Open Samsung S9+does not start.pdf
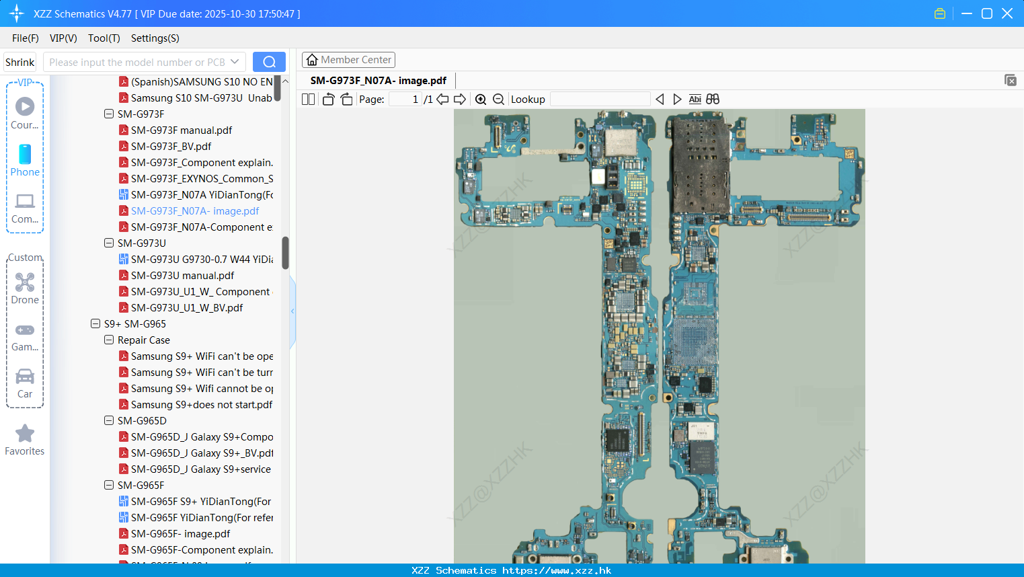The width and height of the screenshot is (1024, 577). click(x=202, y=404)
